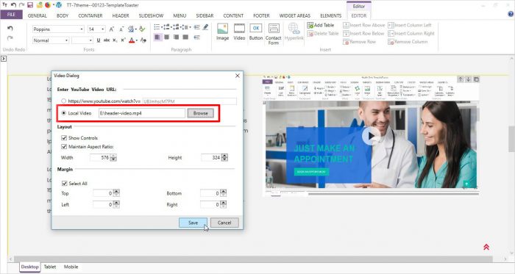515x274 pixels.
Task: Click Add Table in Insert group
Action: (x=321, y=25)
